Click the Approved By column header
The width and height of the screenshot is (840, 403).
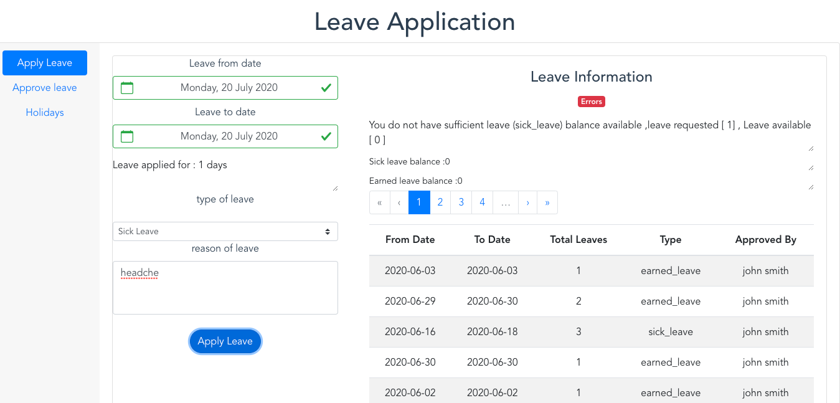(765, 240)
